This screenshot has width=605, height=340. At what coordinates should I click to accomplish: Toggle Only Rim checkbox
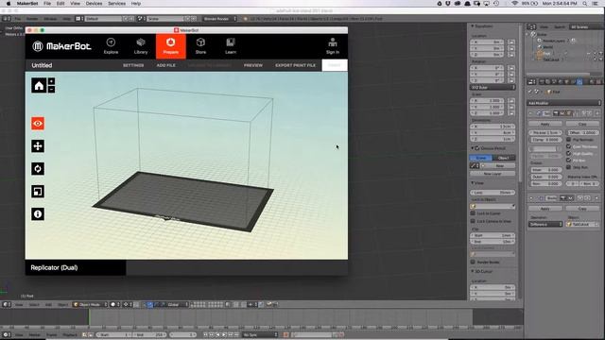(569, 167)
